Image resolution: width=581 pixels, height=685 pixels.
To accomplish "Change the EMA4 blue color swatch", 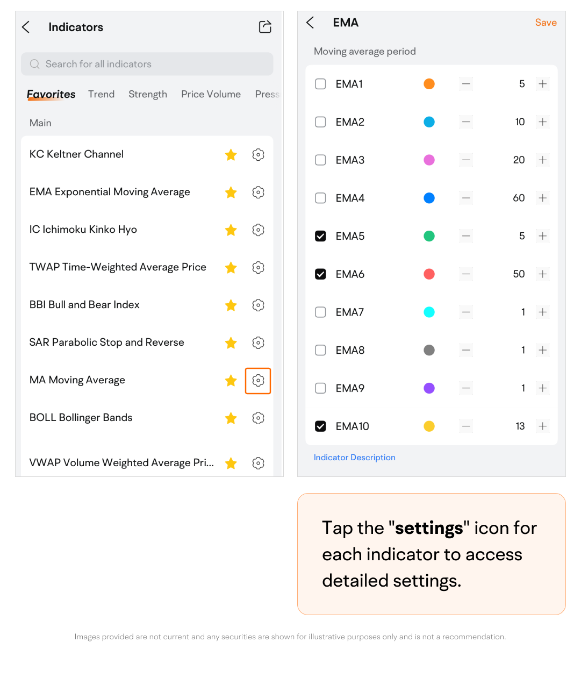I will [x=429, y=198].
